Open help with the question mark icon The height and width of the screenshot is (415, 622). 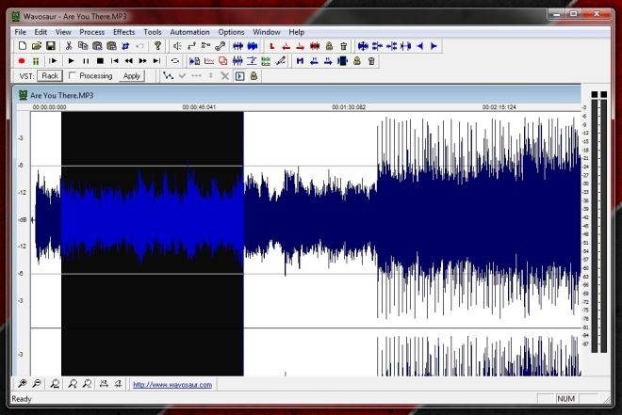158,46
